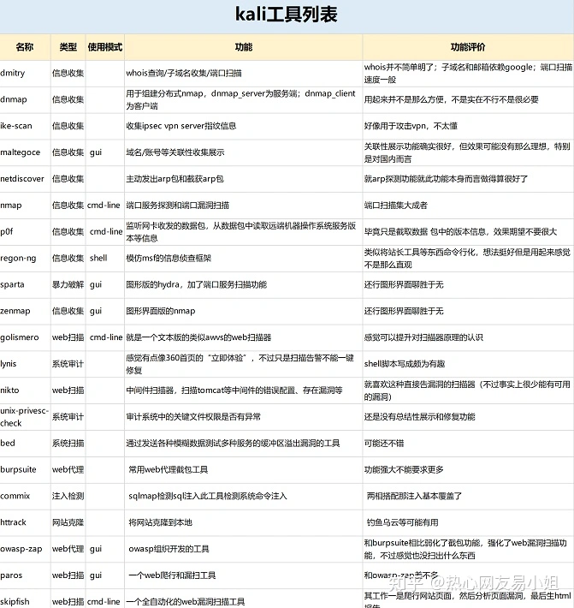Image resolution: width=574 pixels, height=608 pixels.
Task: Select '注入检测' type in commix row
Action: [x=68, y=496]
